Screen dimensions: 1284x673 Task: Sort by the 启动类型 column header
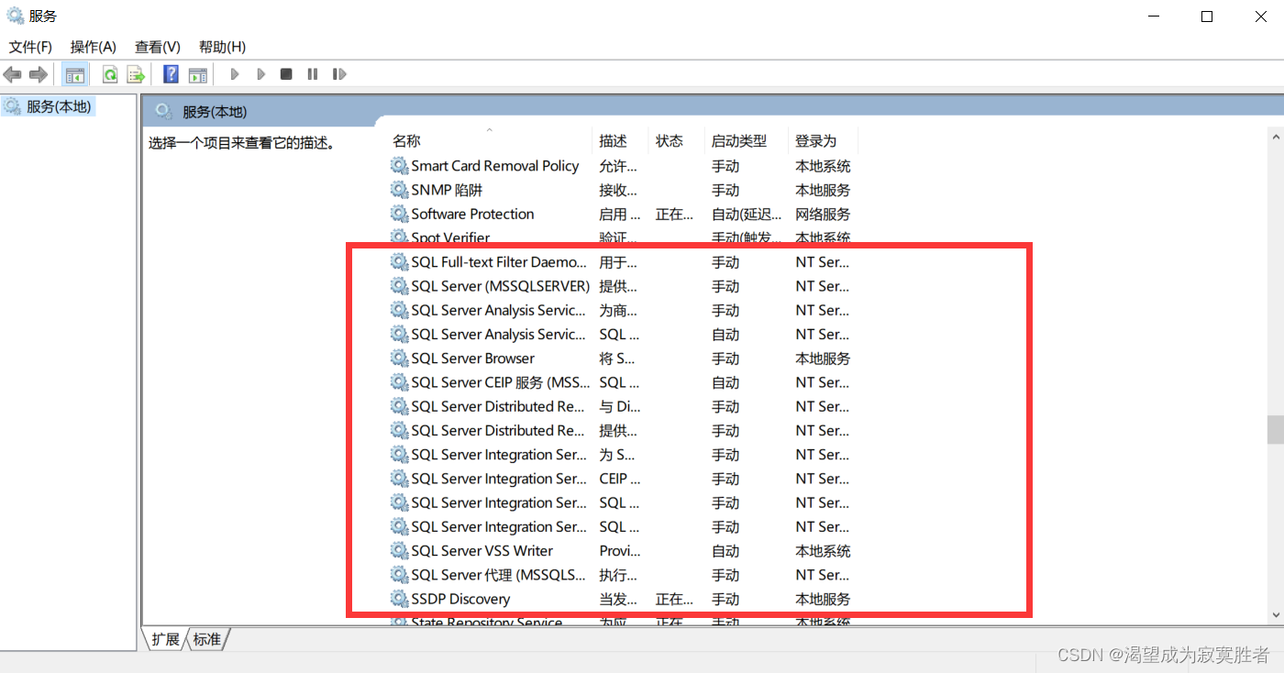click(x=747, y=140)
